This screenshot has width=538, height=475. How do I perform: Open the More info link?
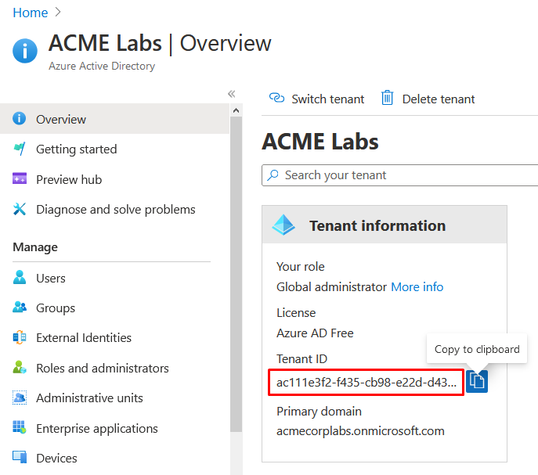point(417,286)
